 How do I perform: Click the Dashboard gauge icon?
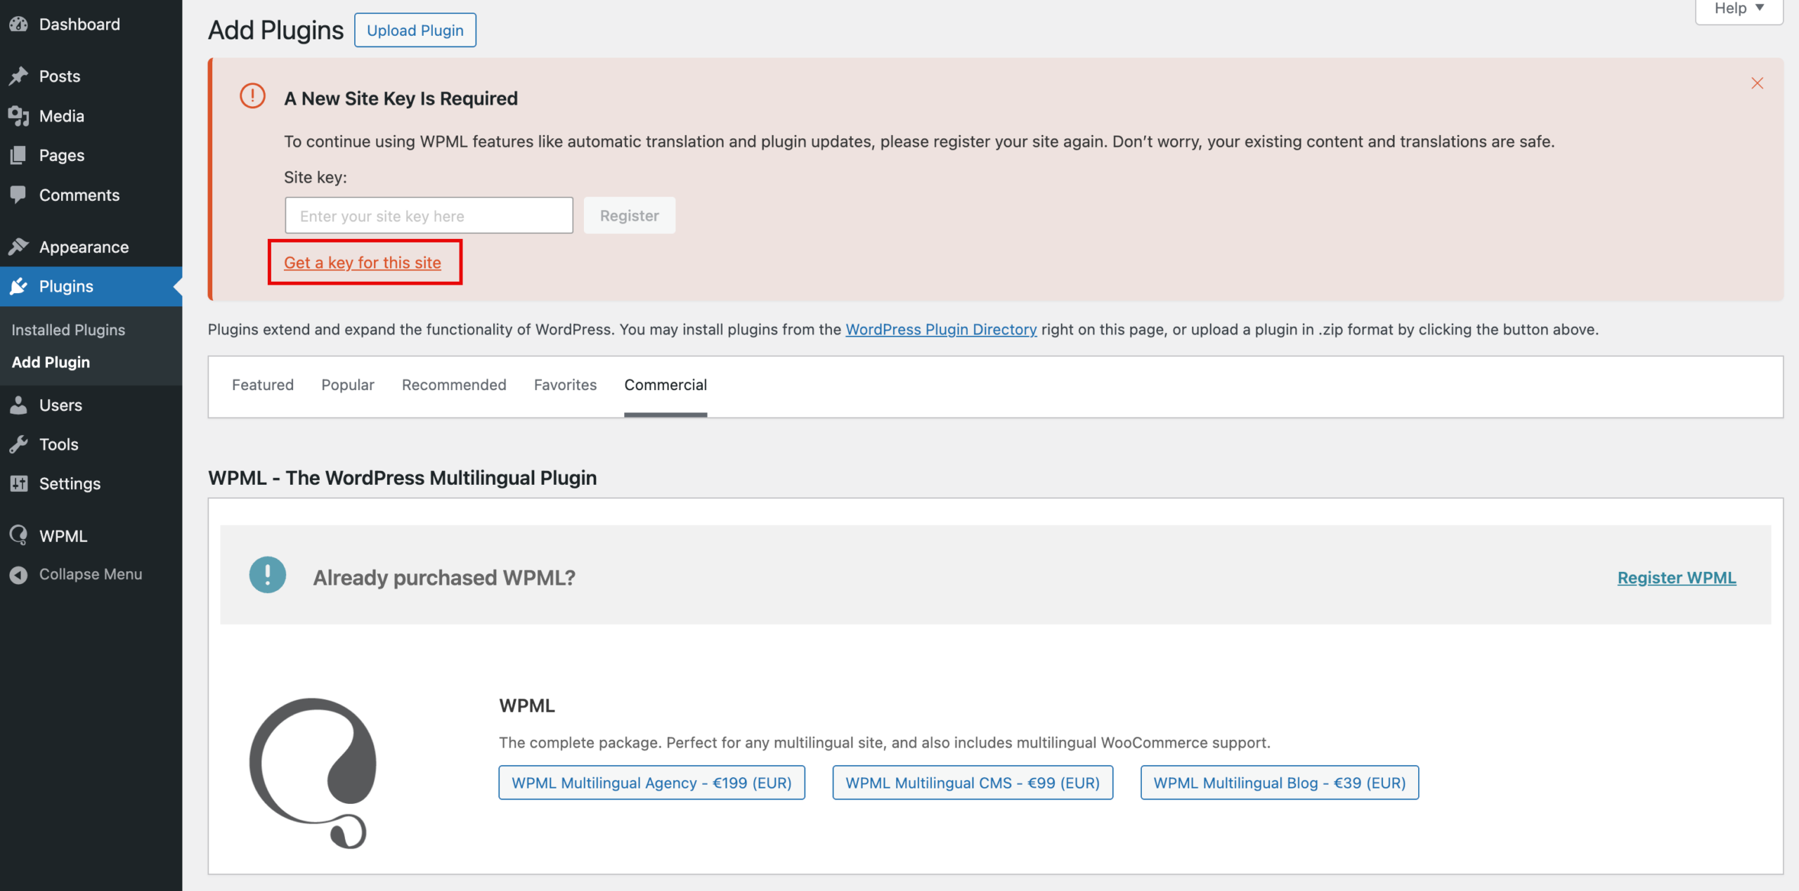tap(19, 25)
